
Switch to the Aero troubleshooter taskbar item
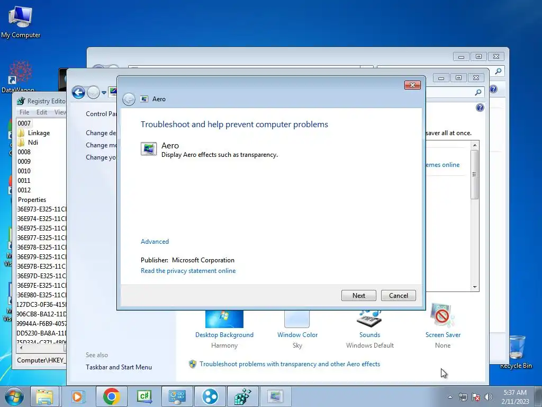[275, 396]
